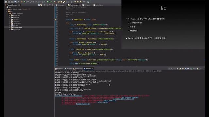Viewport: 209px width, 117px height.
Task: Expand Animal.java tree entry
Action: (9, 15)
